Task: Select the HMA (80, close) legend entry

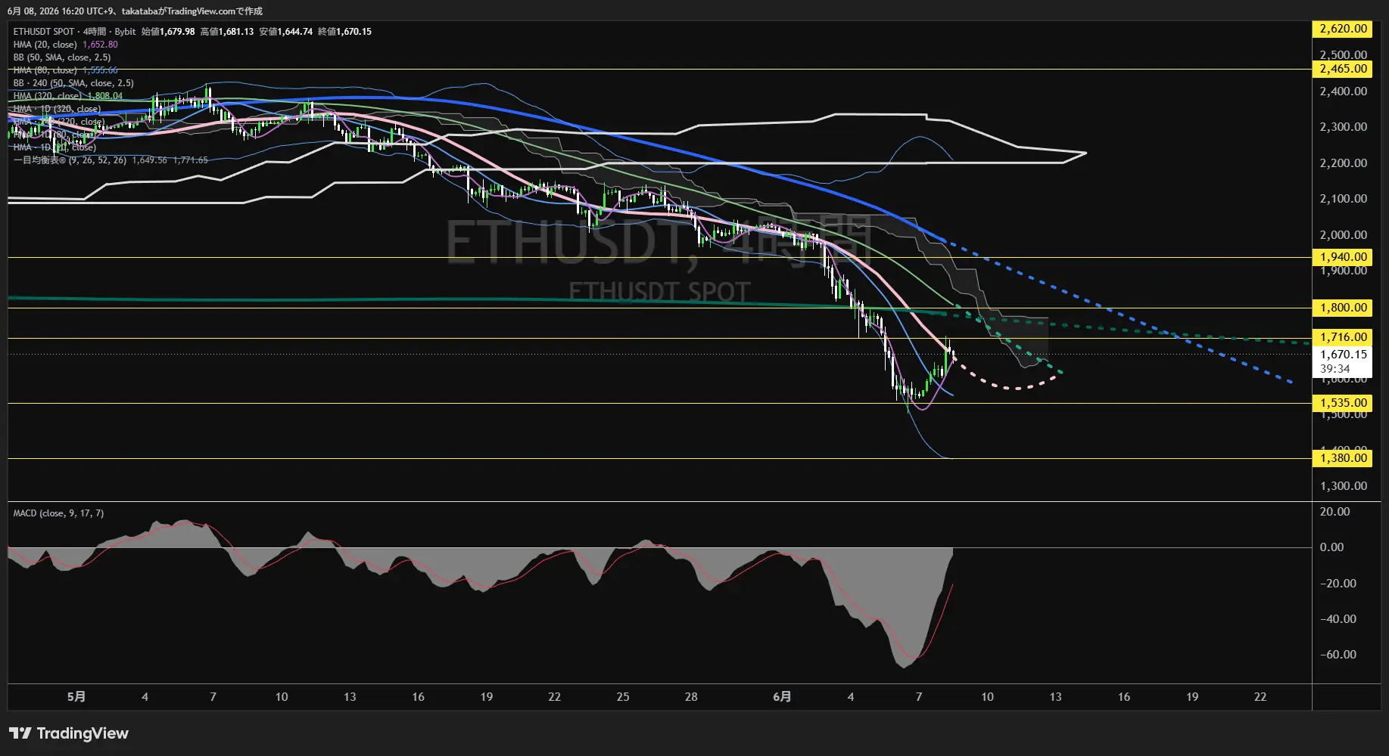Action: point(45,70)
